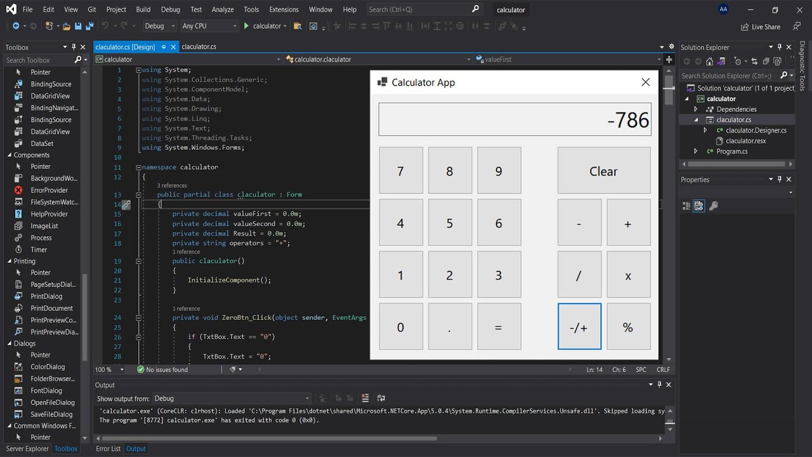Expand claculator.Designer.cs node
This screenshot has width=812, height=457.
705,130
